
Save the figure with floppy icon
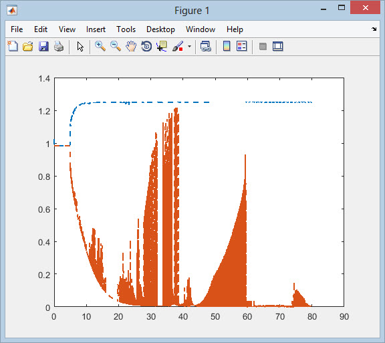(x=43, y=46)
